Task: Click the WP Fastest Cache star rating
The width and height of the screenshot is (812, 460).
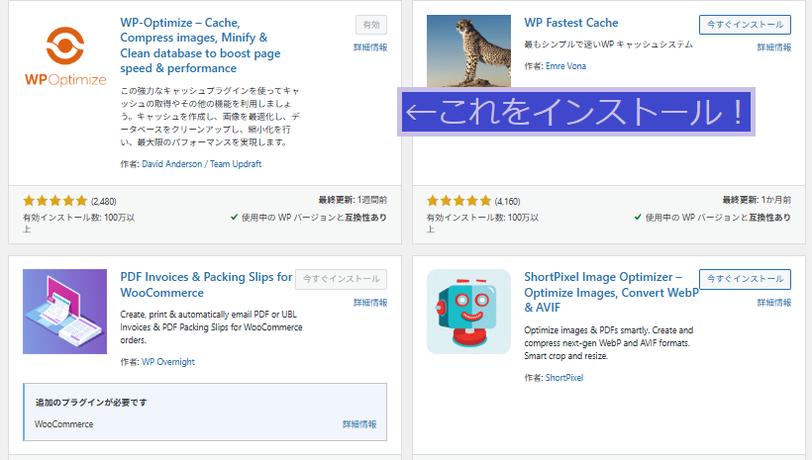Action: pos(458,201)
